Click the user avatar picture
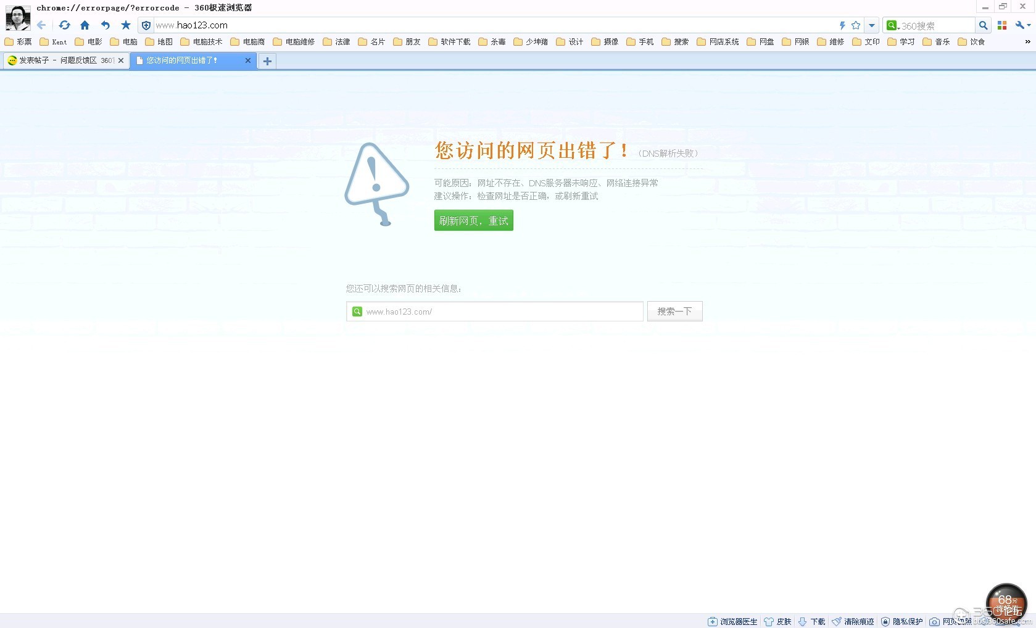The image size is (1036, 628). 17,18
